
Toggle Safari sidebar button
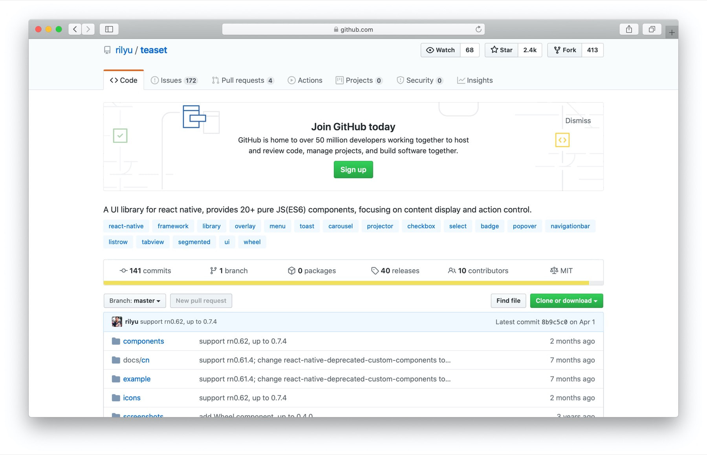coord(109,29)
